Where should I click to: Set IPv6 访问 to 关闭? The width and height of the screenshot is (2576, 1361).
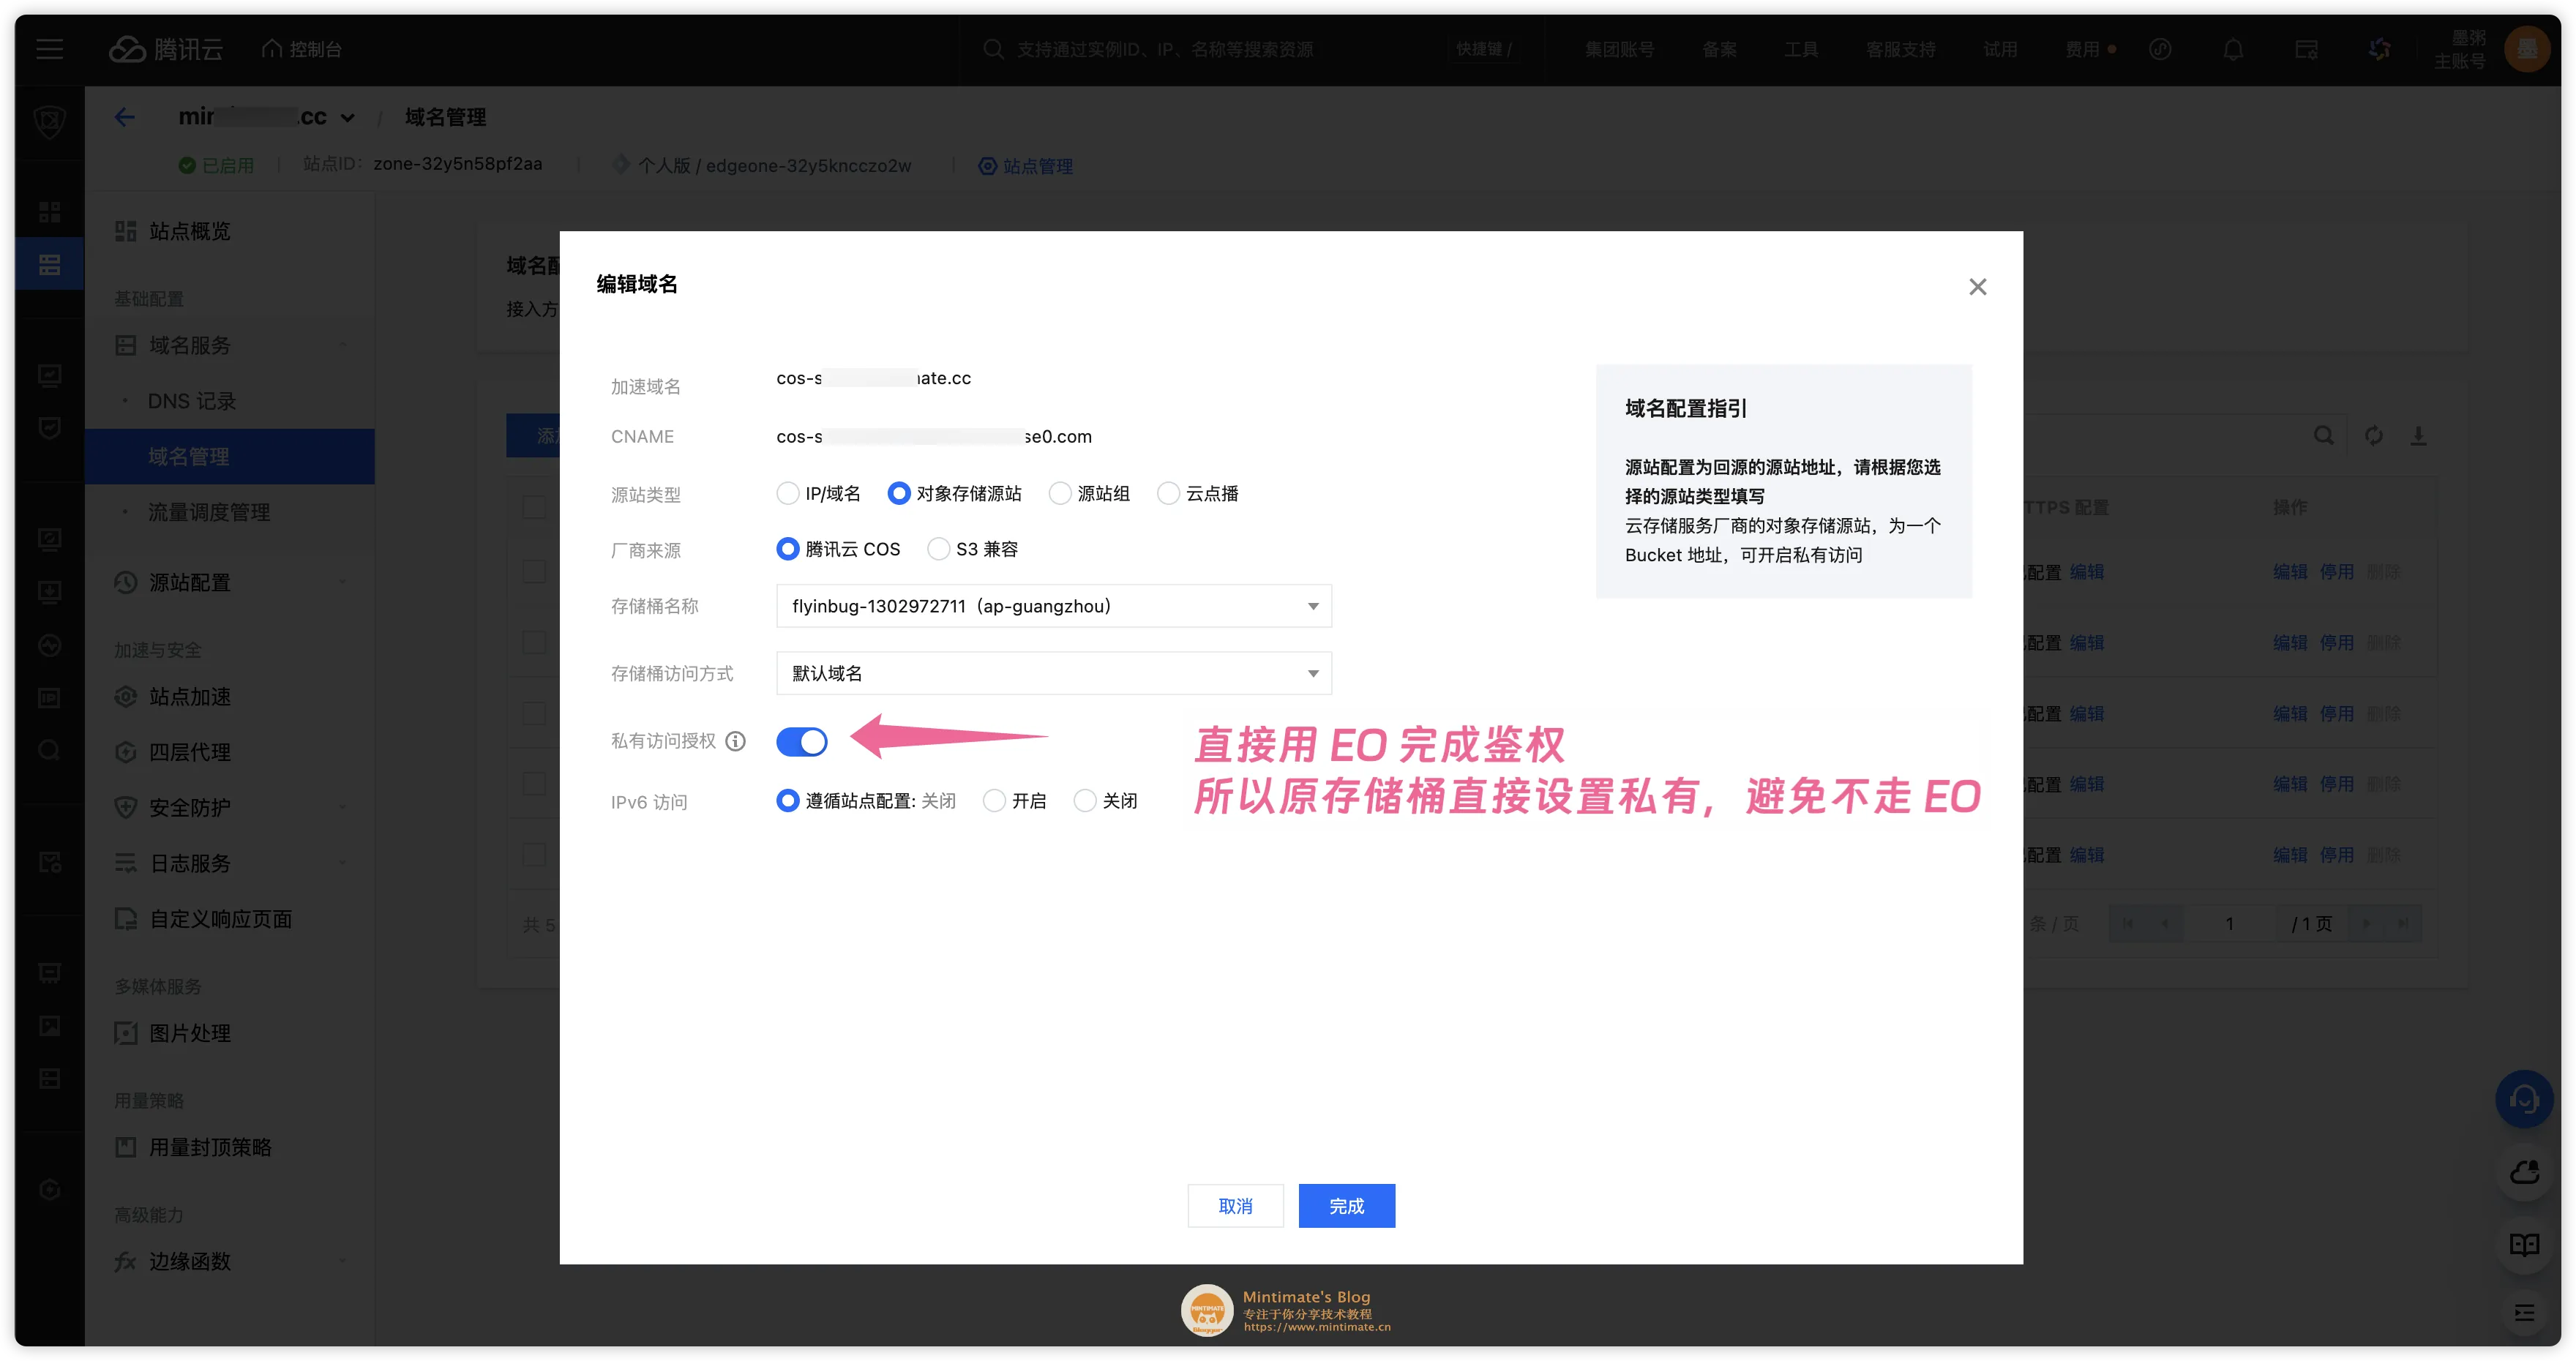[x=1084, y=801]
